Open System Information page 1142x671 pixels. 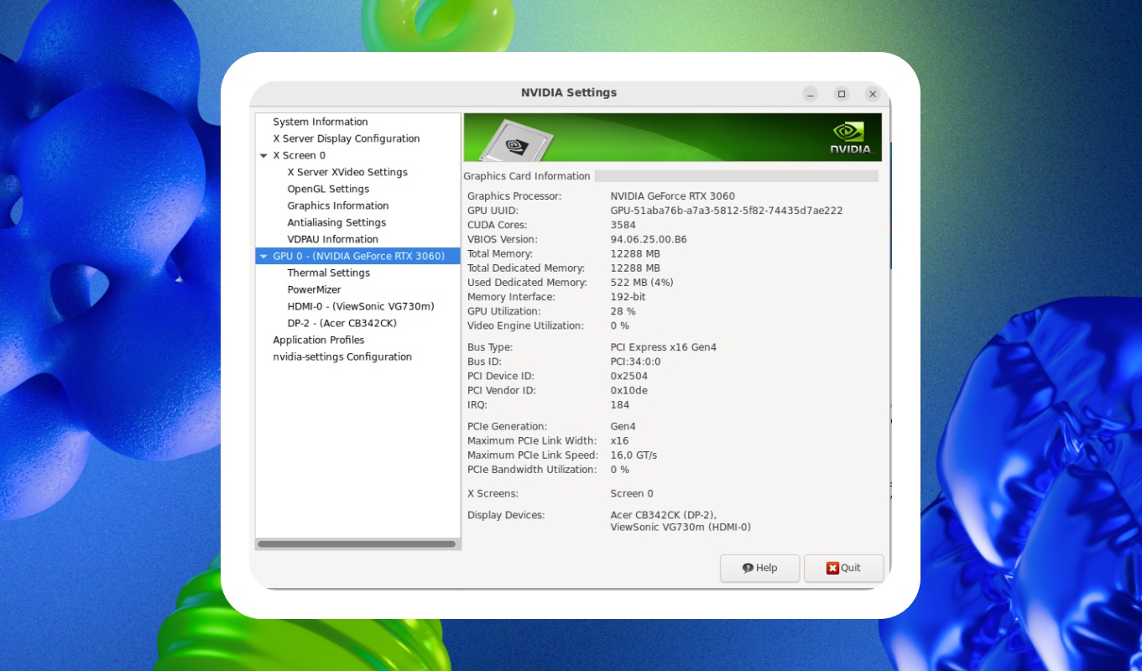321,122
